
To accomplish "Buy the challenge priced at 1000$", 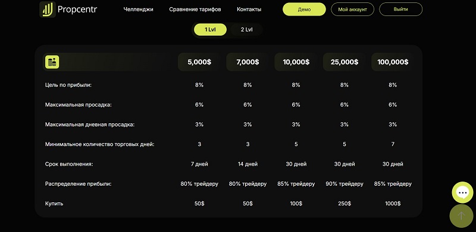I will pyautogui.click(x=393, y=204).
